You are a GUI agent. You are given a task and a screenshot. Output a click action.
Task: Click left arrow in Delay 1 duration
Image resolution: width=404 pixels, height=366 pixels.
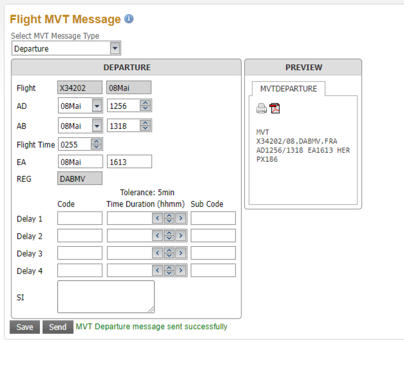point(157,218)
